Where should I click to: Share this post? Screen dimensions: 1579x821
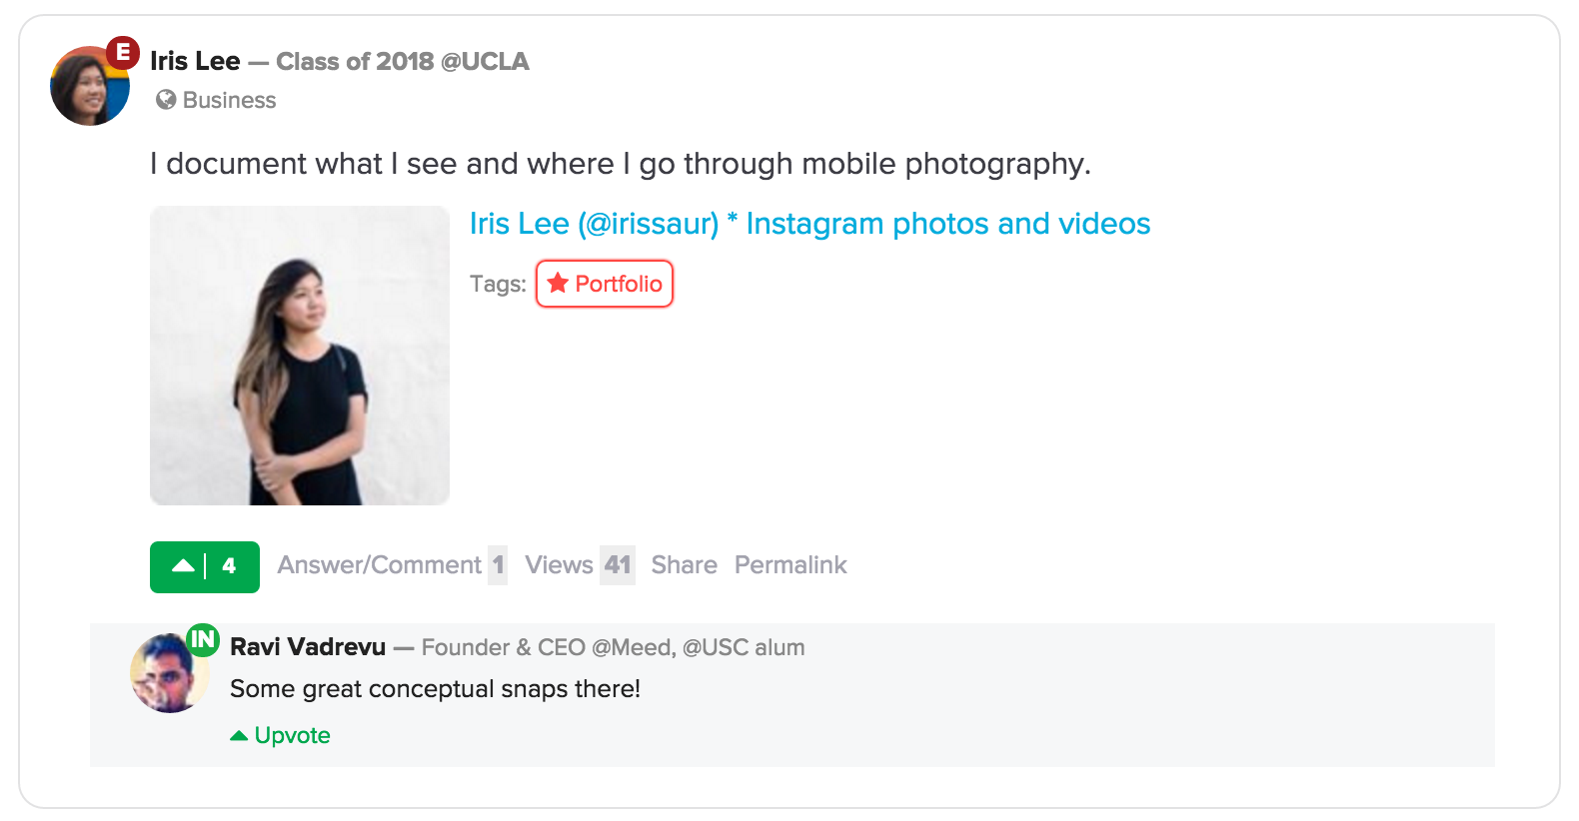click(684, 565)
